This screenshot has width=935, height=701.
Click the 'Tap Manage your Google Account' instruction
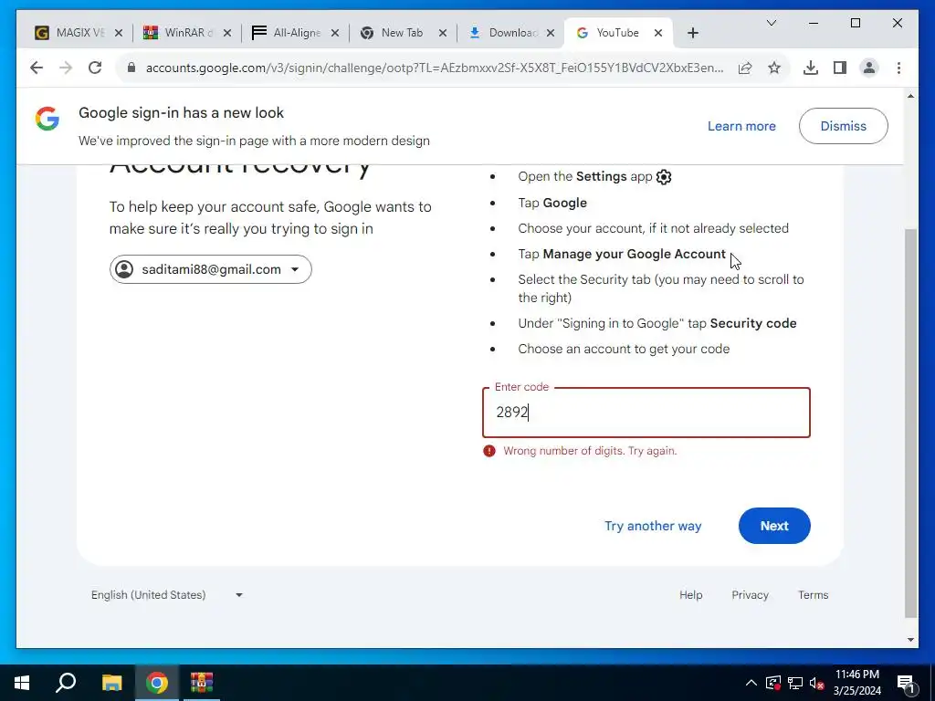[x=621, y=254]
